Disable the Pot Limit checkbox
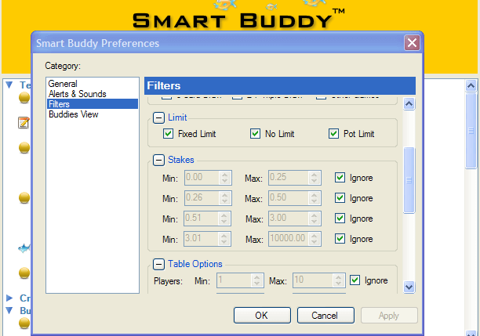480x336 pixels. (335, 134)
